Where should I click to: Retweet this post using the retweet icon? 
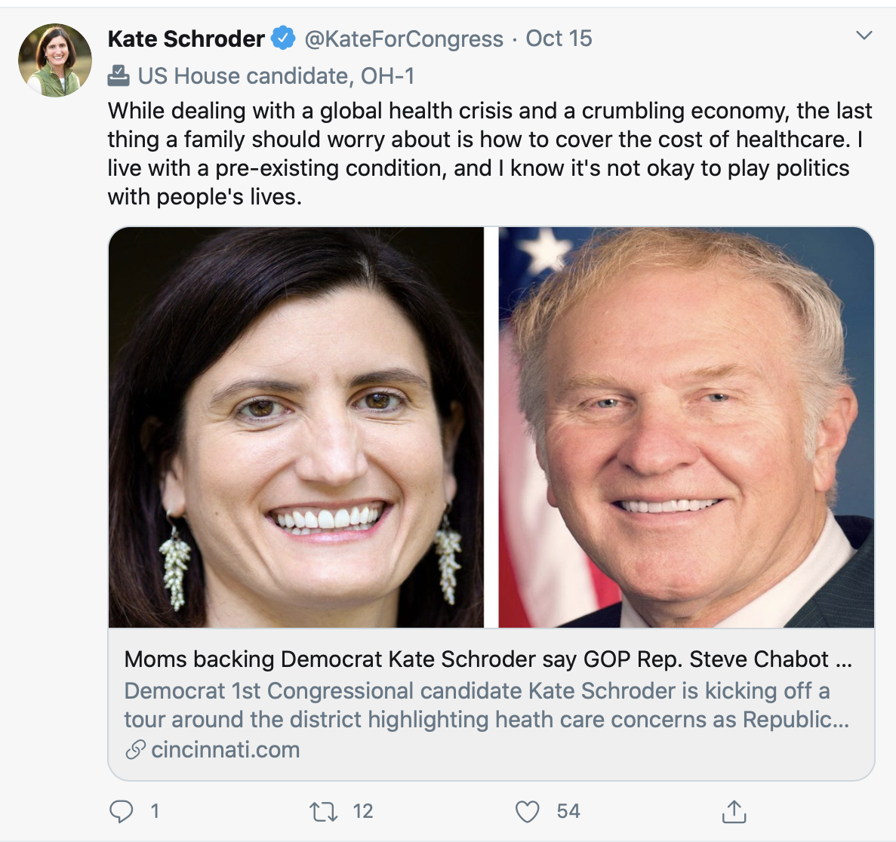point(323,812)
